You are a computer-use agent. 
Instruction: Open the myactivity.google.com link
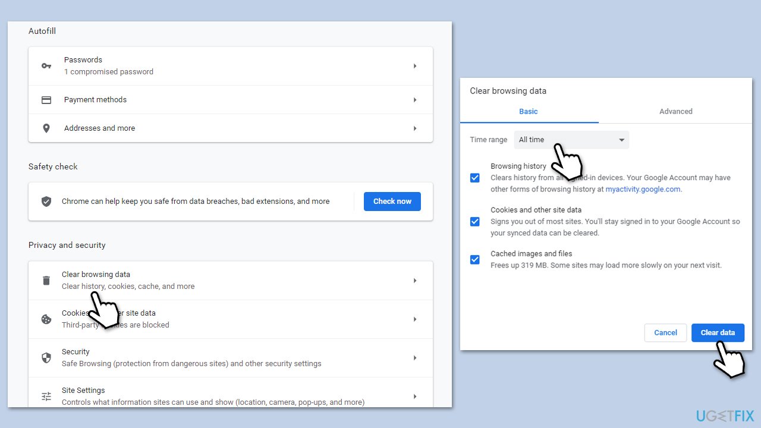[x=643, y=189]
